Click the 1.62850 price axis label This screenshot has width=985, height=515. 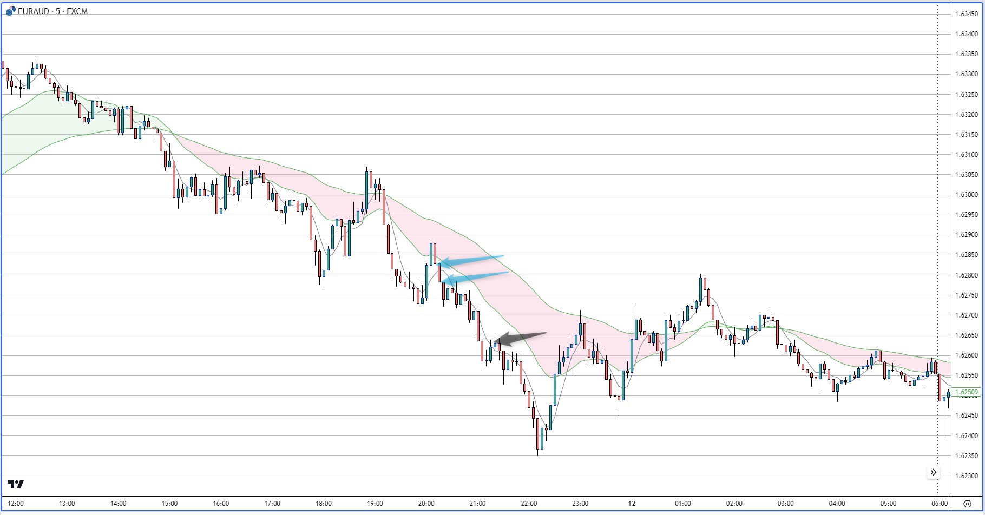click(966, 255)
